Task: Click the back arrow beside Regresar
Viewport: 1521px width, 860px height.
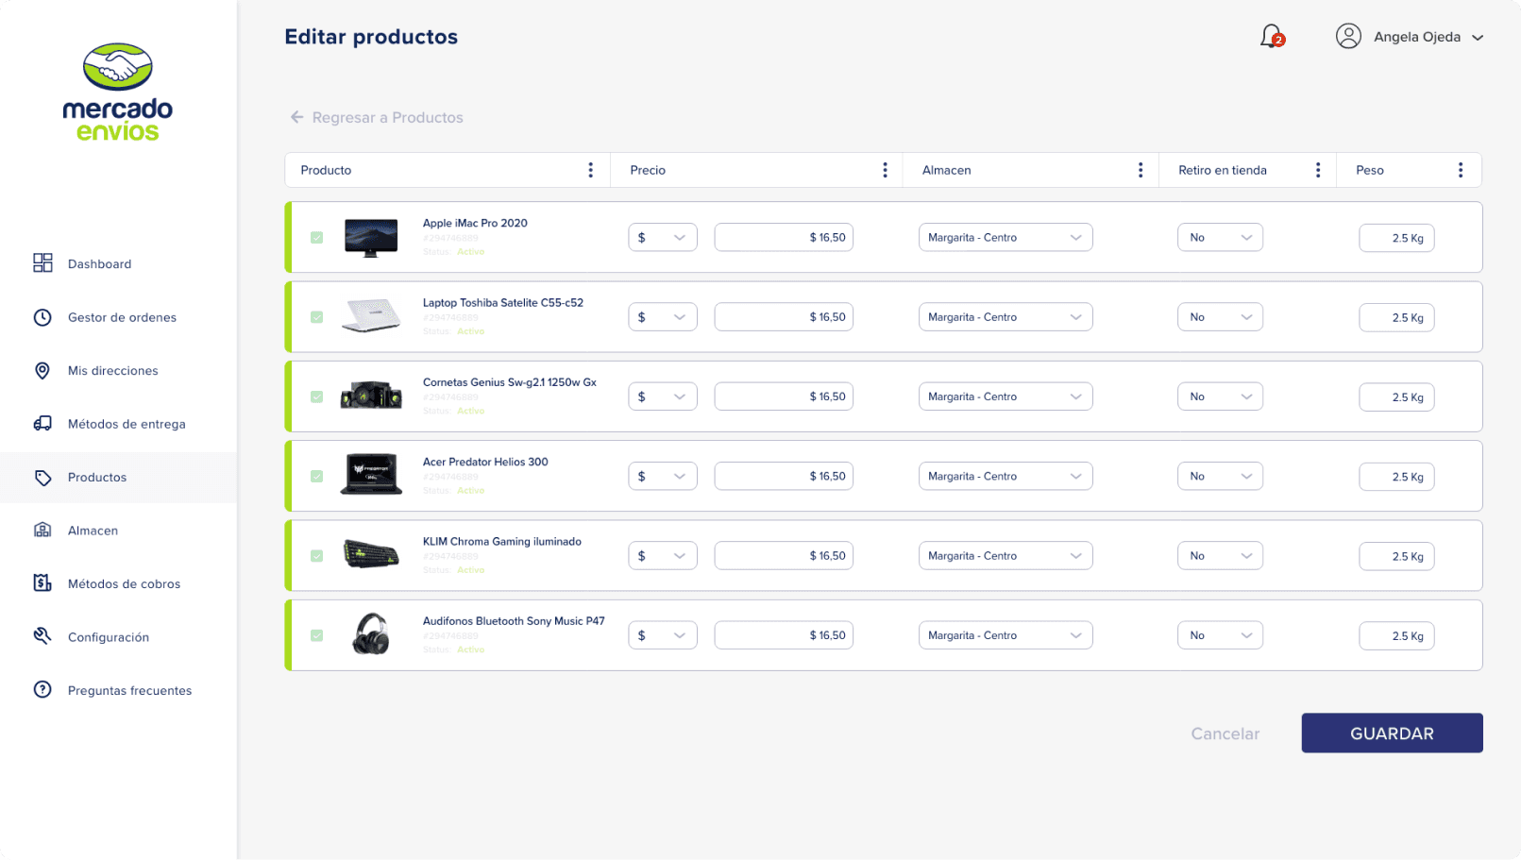Action: coord(296,117)
